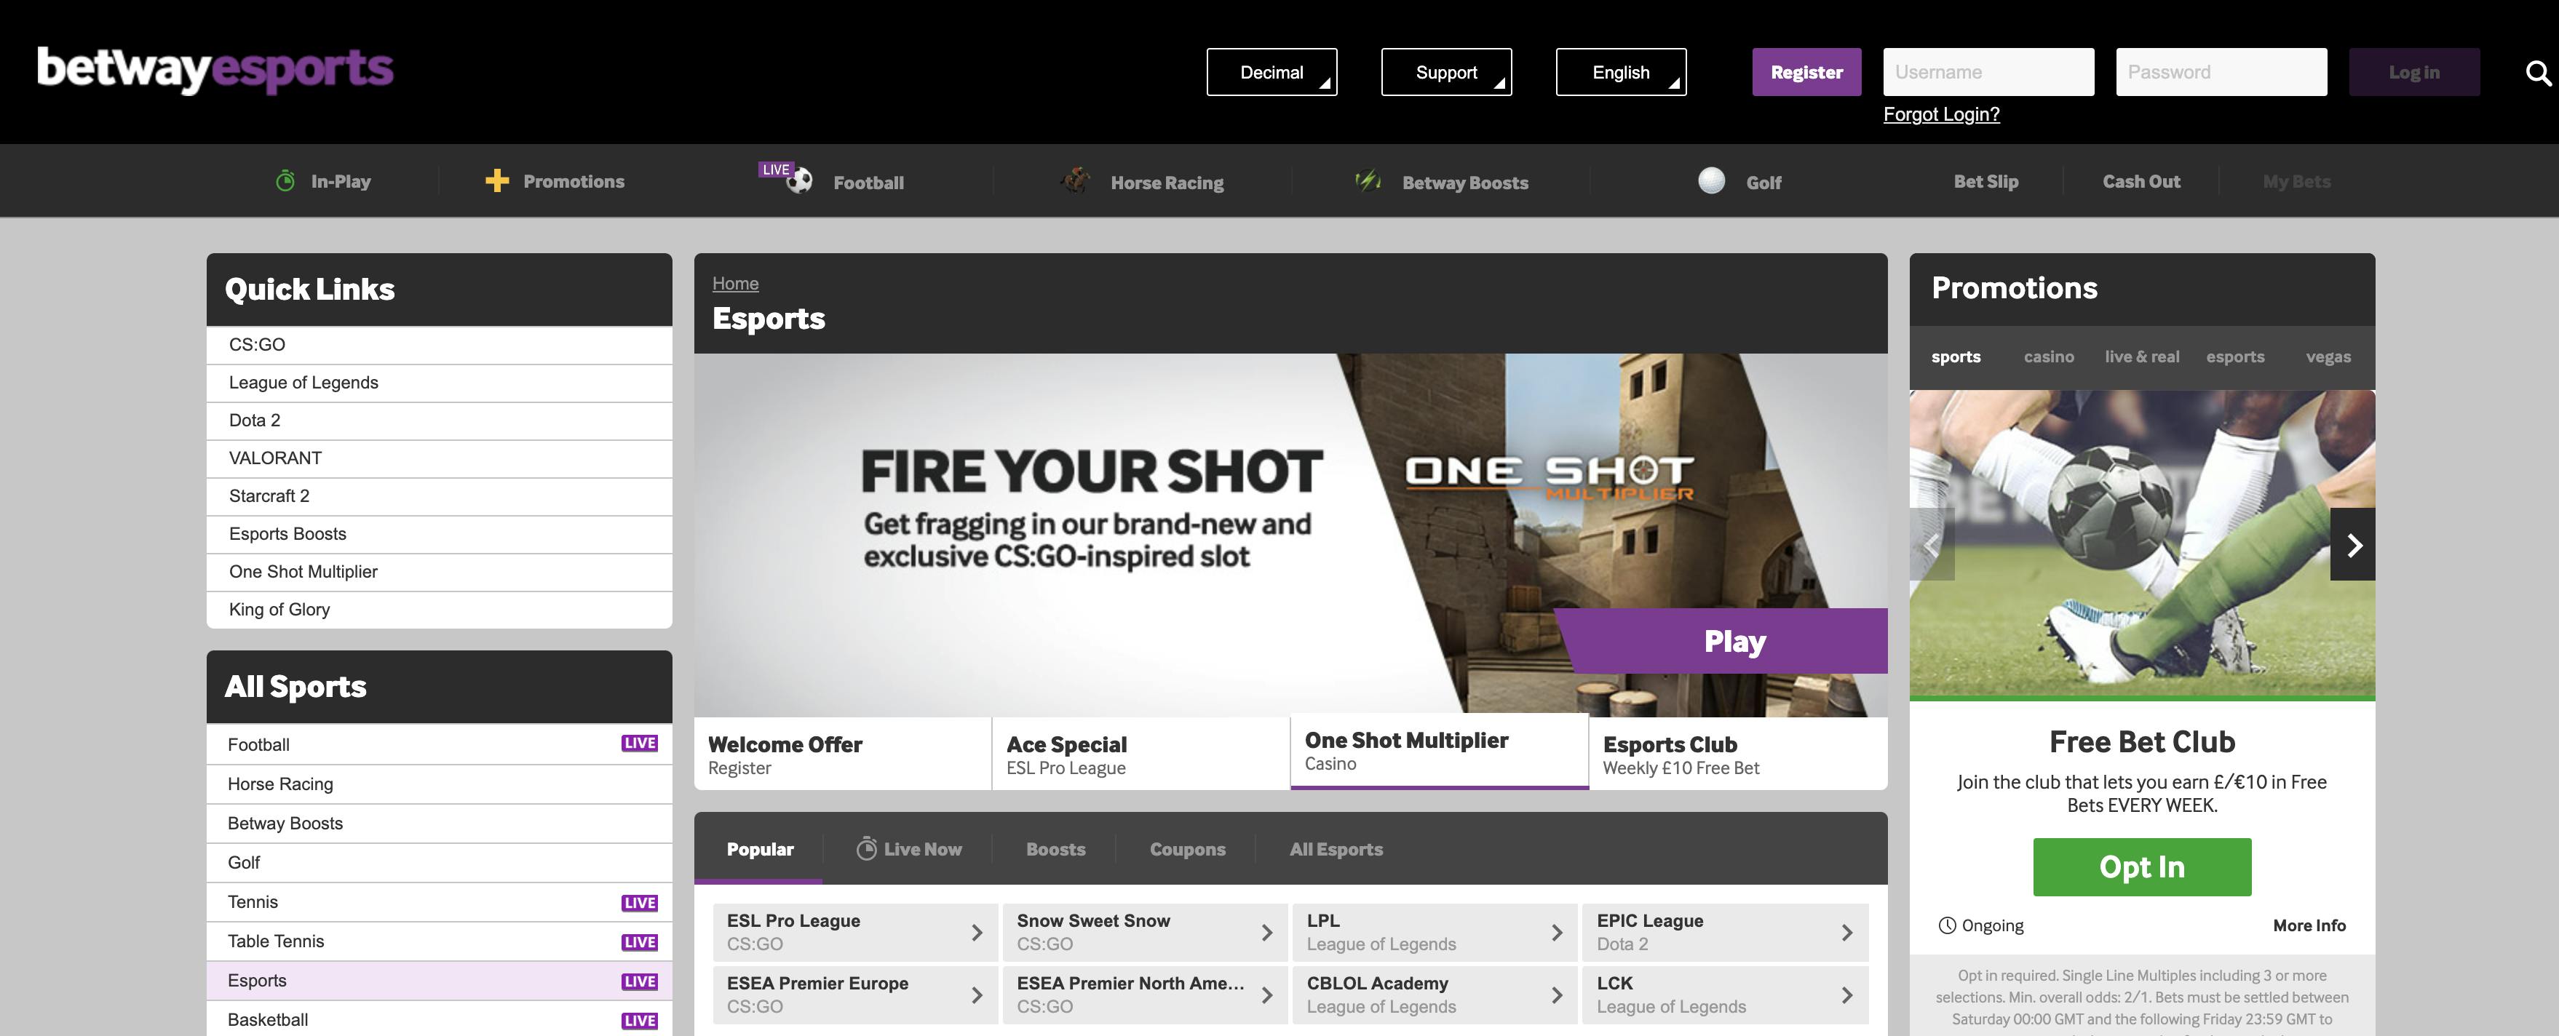Select the Welcome Offer banner tab

tap(842, 754)
